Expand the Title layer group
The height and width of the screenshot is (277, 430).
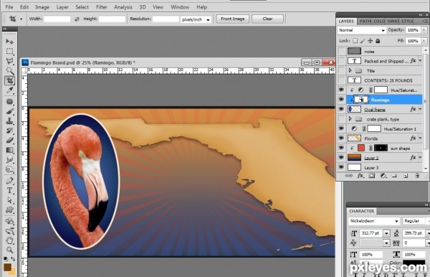coord(350,70)
